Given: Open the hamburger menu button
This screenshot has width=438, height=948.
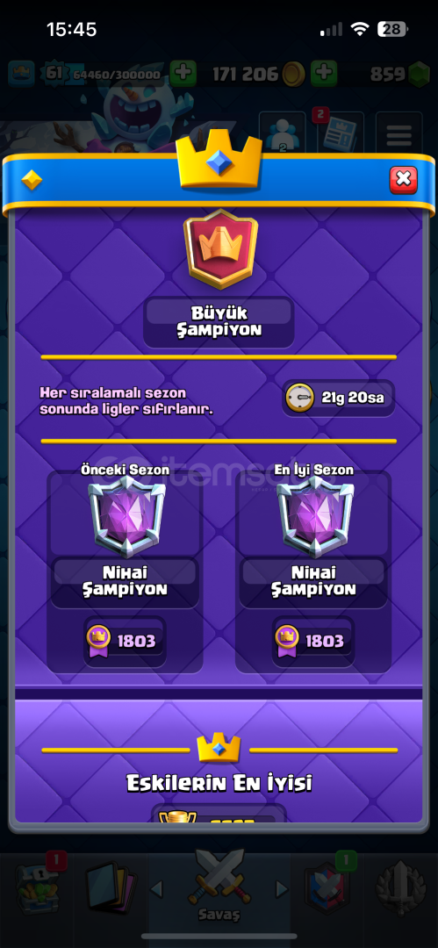Looking at the screenshot, I should (399, 135).
